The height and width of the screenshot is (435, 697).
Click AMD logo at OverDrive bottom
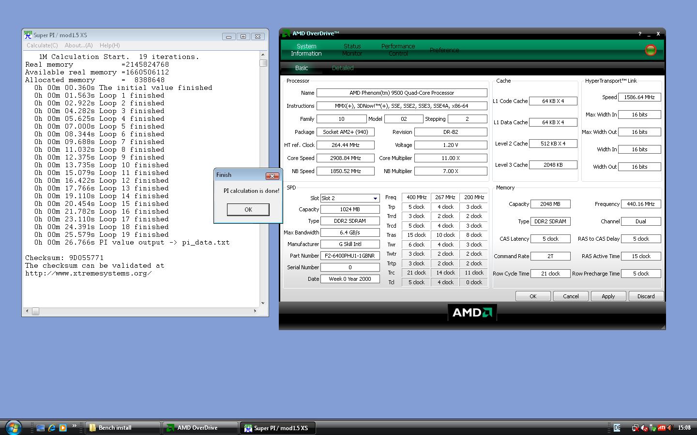coord(472,312)
